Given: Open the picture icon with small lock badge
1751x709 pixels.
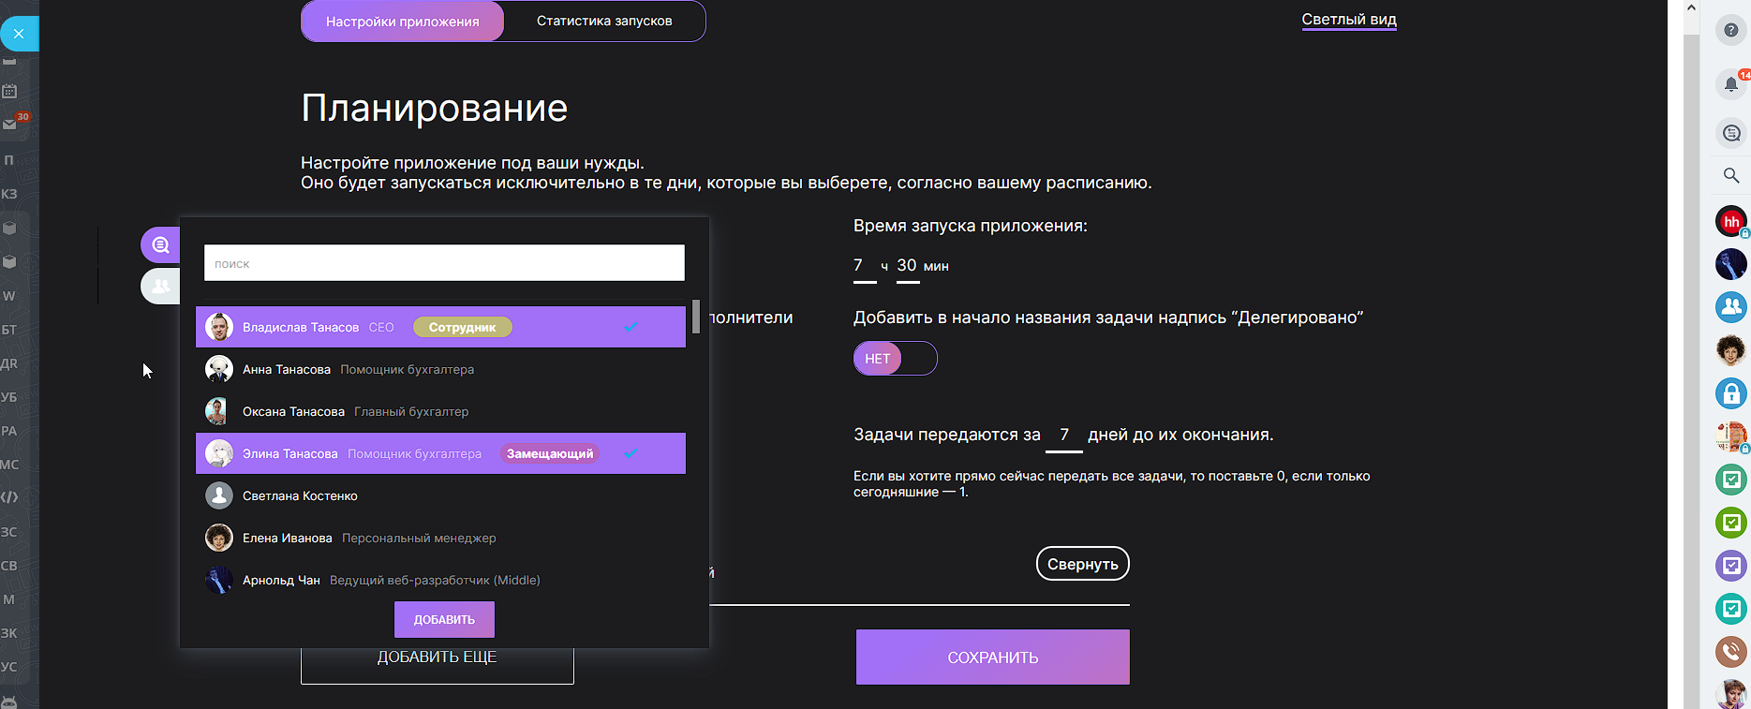Looking at the screenshot, I should pos(1730,436).
